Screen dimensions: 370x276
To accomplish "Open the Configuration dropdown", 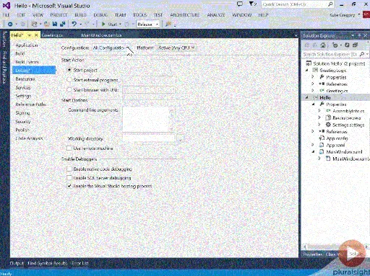I will pos(112,48).
